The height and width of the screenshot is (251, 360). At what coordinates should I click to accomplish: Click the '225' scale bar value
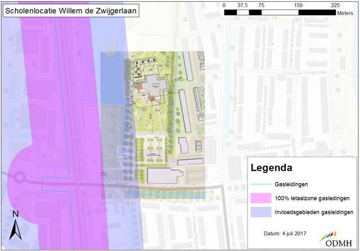point(335,5)
